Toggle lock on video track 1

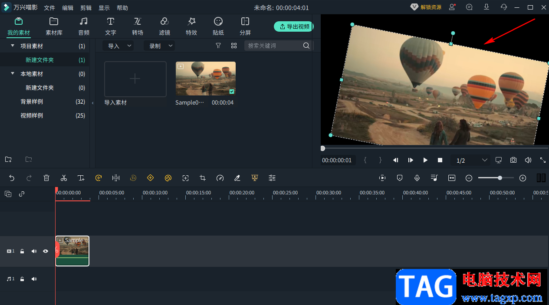(22, 251)
